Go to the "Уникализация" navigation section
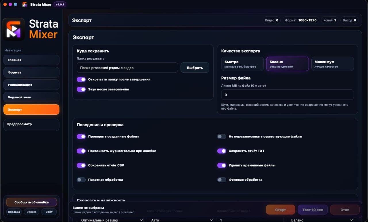This screenshot has height=222, width=368. click(31, 85)
